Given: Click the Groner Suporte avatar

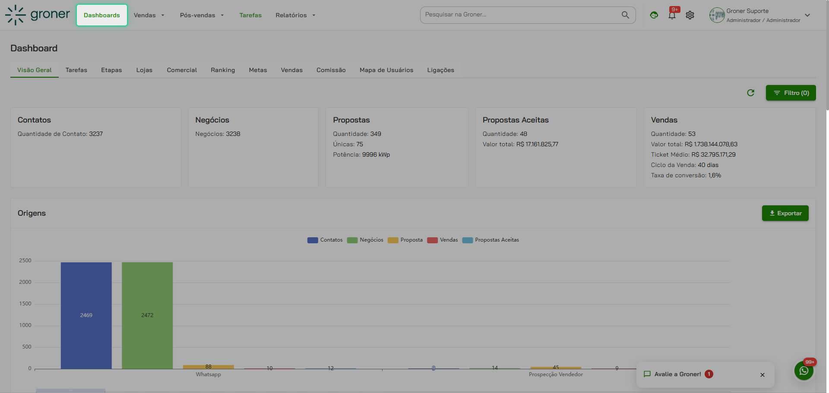Looking at the screenshot, I should pyautogui.click(x=717, y=15).
